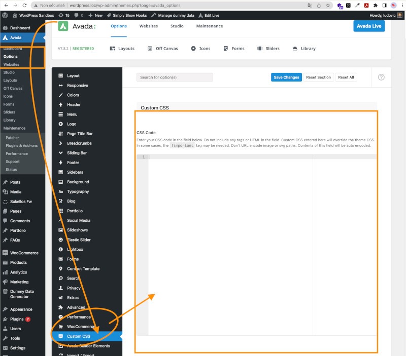Expand the Header options section

point(74,105)
